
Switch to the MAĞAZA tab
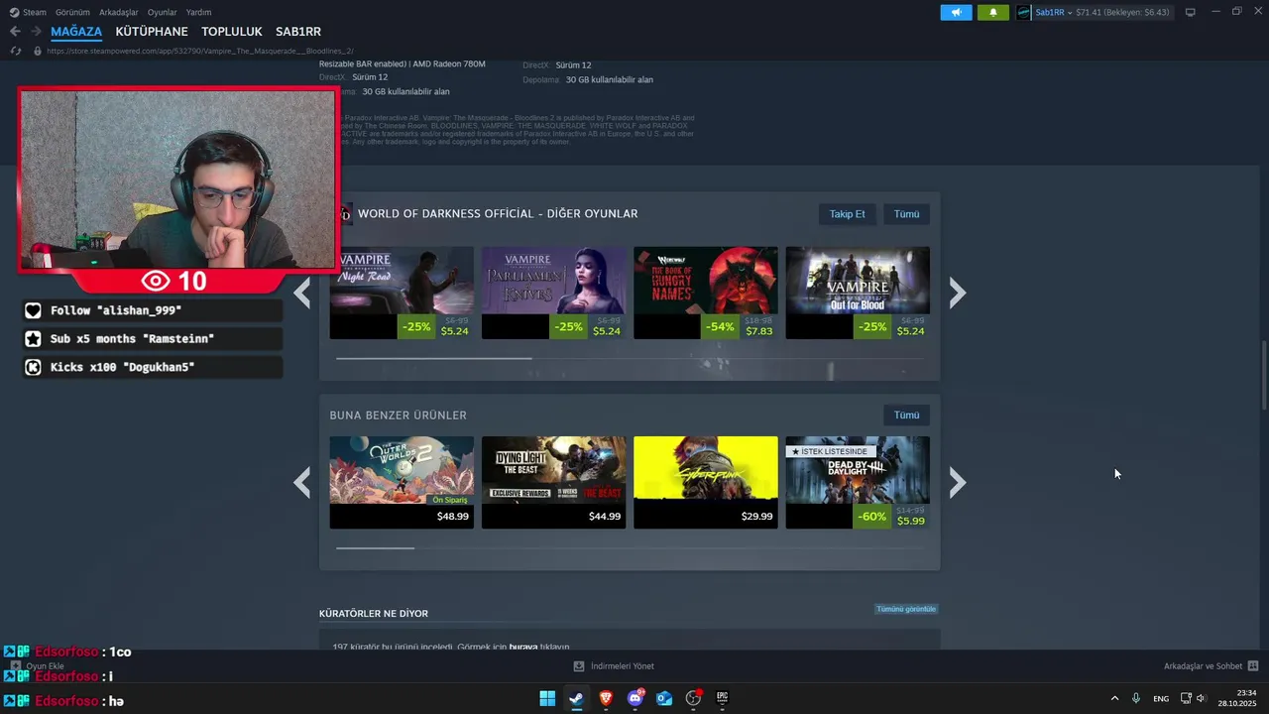(76, 32)
